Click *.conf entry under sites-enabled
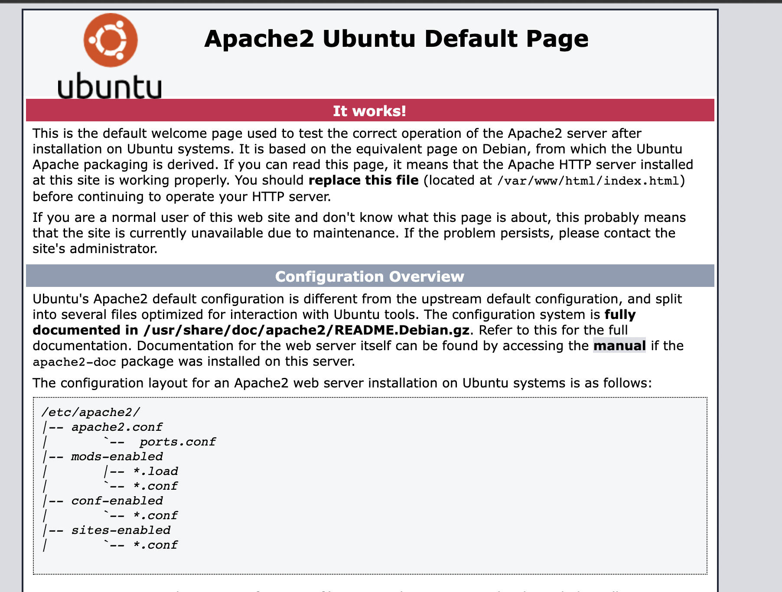The image size is (782, 592). (x=155, y=545)
